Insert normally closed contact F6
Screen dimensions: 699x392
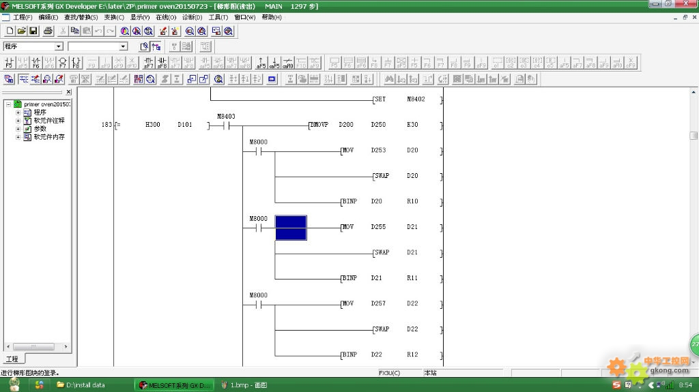point(36,62)
